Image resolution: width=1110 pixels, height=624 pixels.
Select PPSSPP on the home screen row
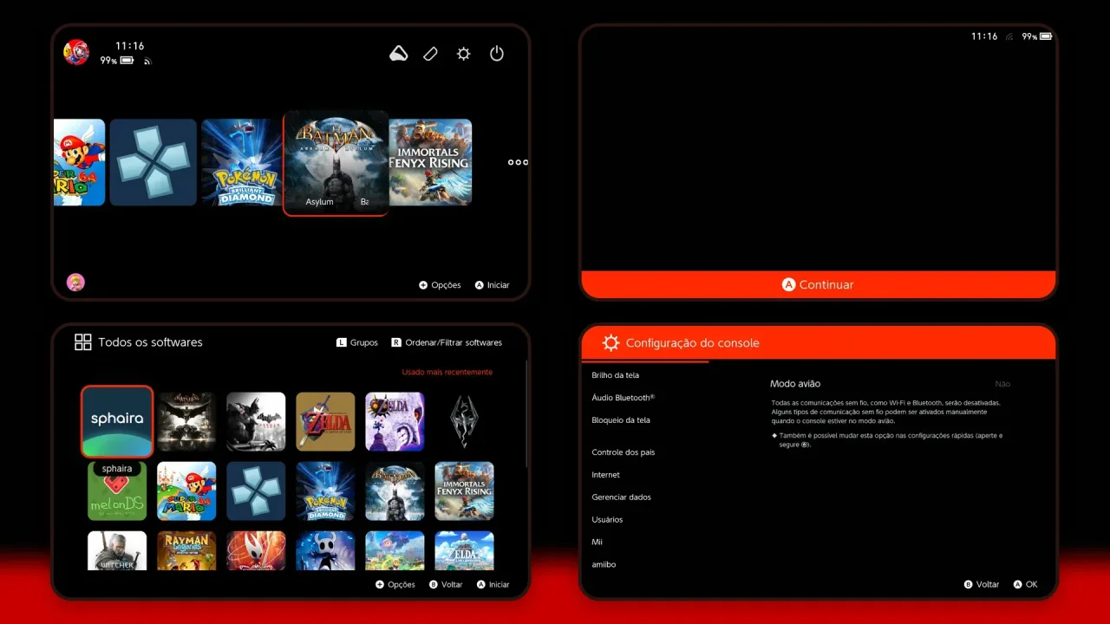153,162
